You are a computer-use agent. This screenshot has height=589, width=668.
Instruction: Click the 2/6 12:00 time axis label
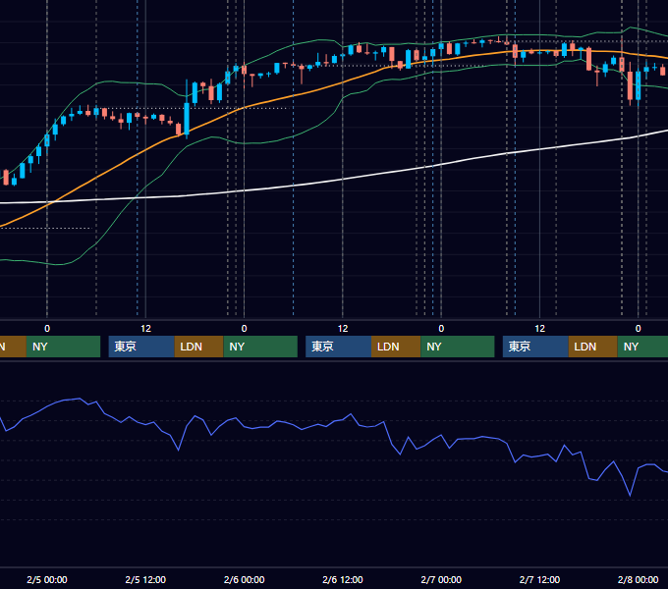pos(343,579)
